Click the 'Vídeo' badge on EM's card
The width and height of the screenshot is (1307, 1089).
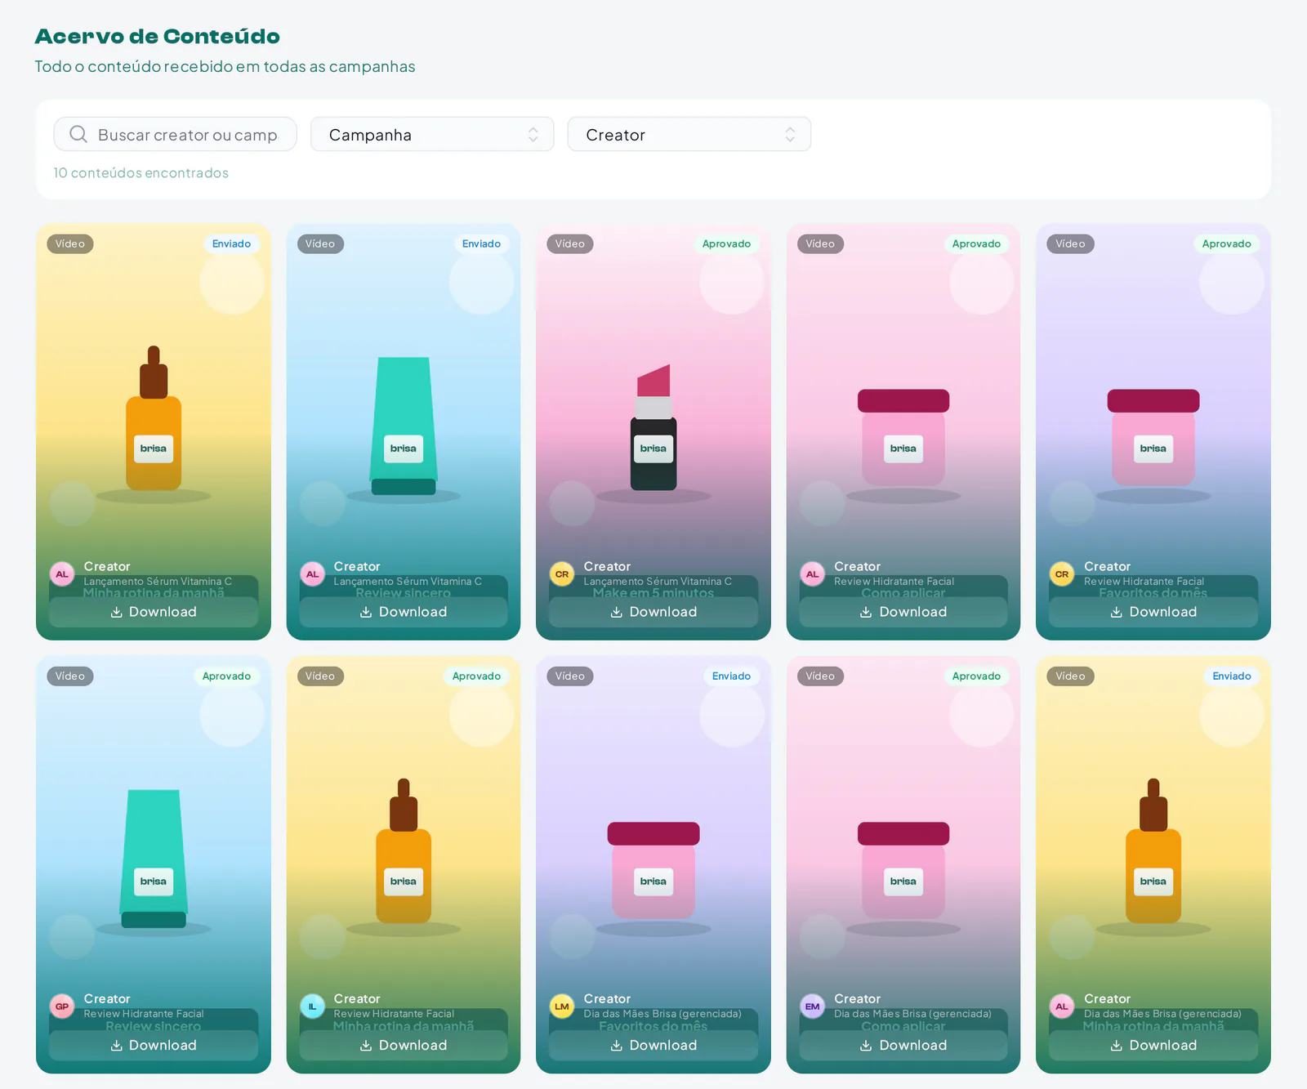tap(820, 676)
